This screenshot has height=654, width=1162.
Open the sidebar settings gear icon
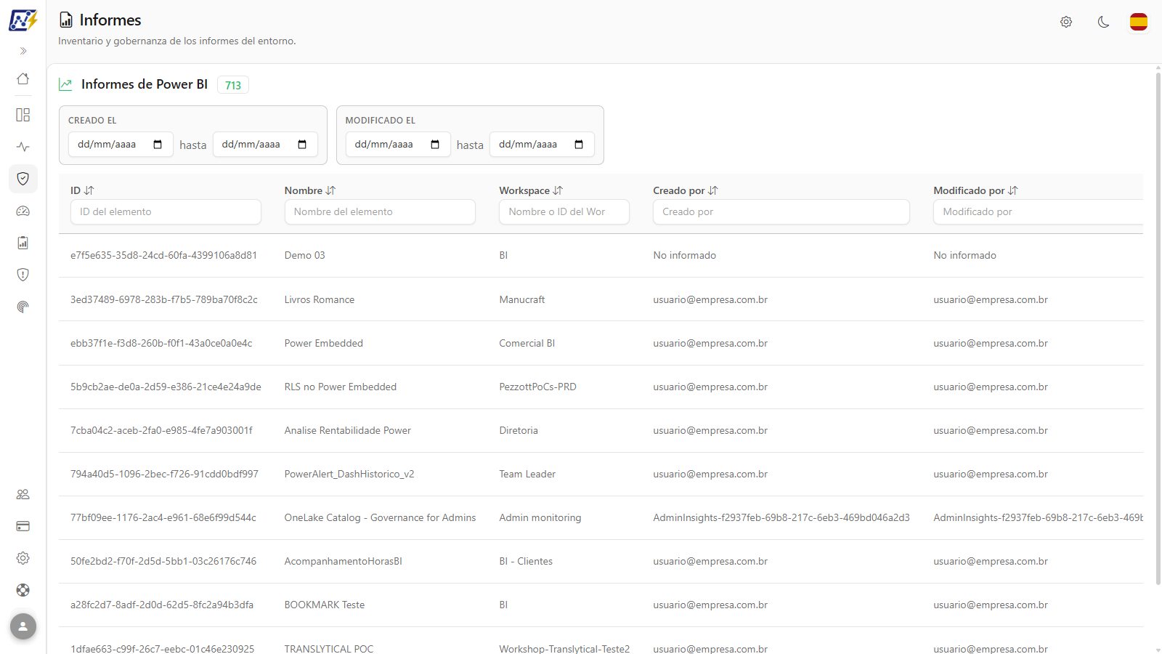click(x=23, y=558)
